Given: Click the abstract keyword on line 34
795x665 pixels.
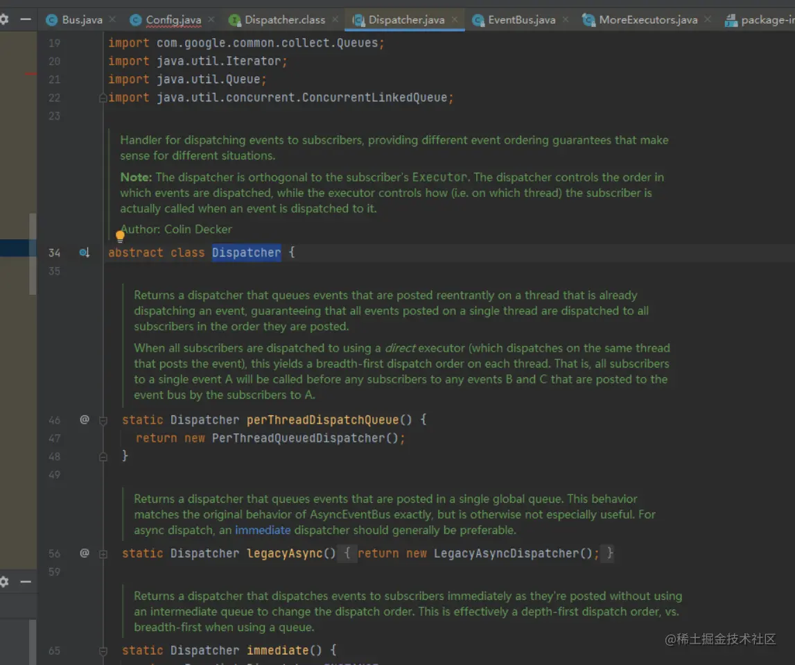Looking at the screenshot, I should click(135, 252).
